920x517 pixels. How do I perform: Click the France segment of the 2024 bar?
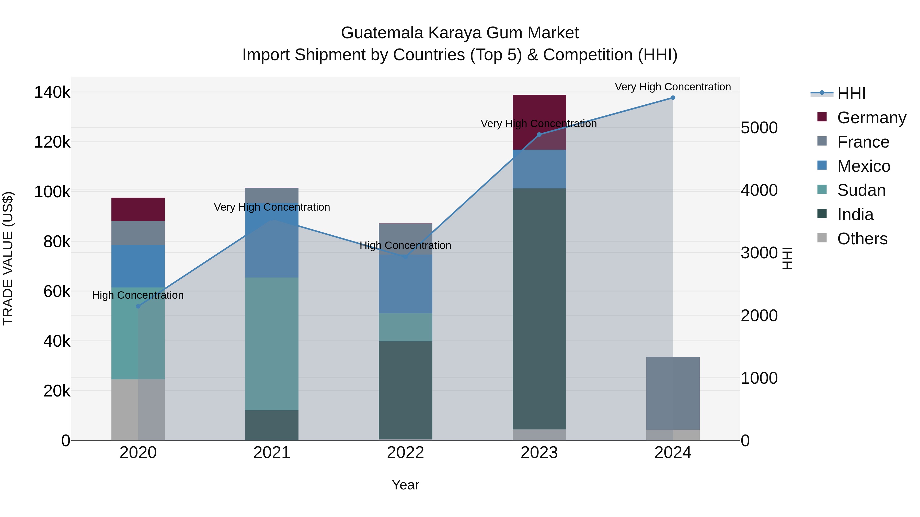(673, 393)
